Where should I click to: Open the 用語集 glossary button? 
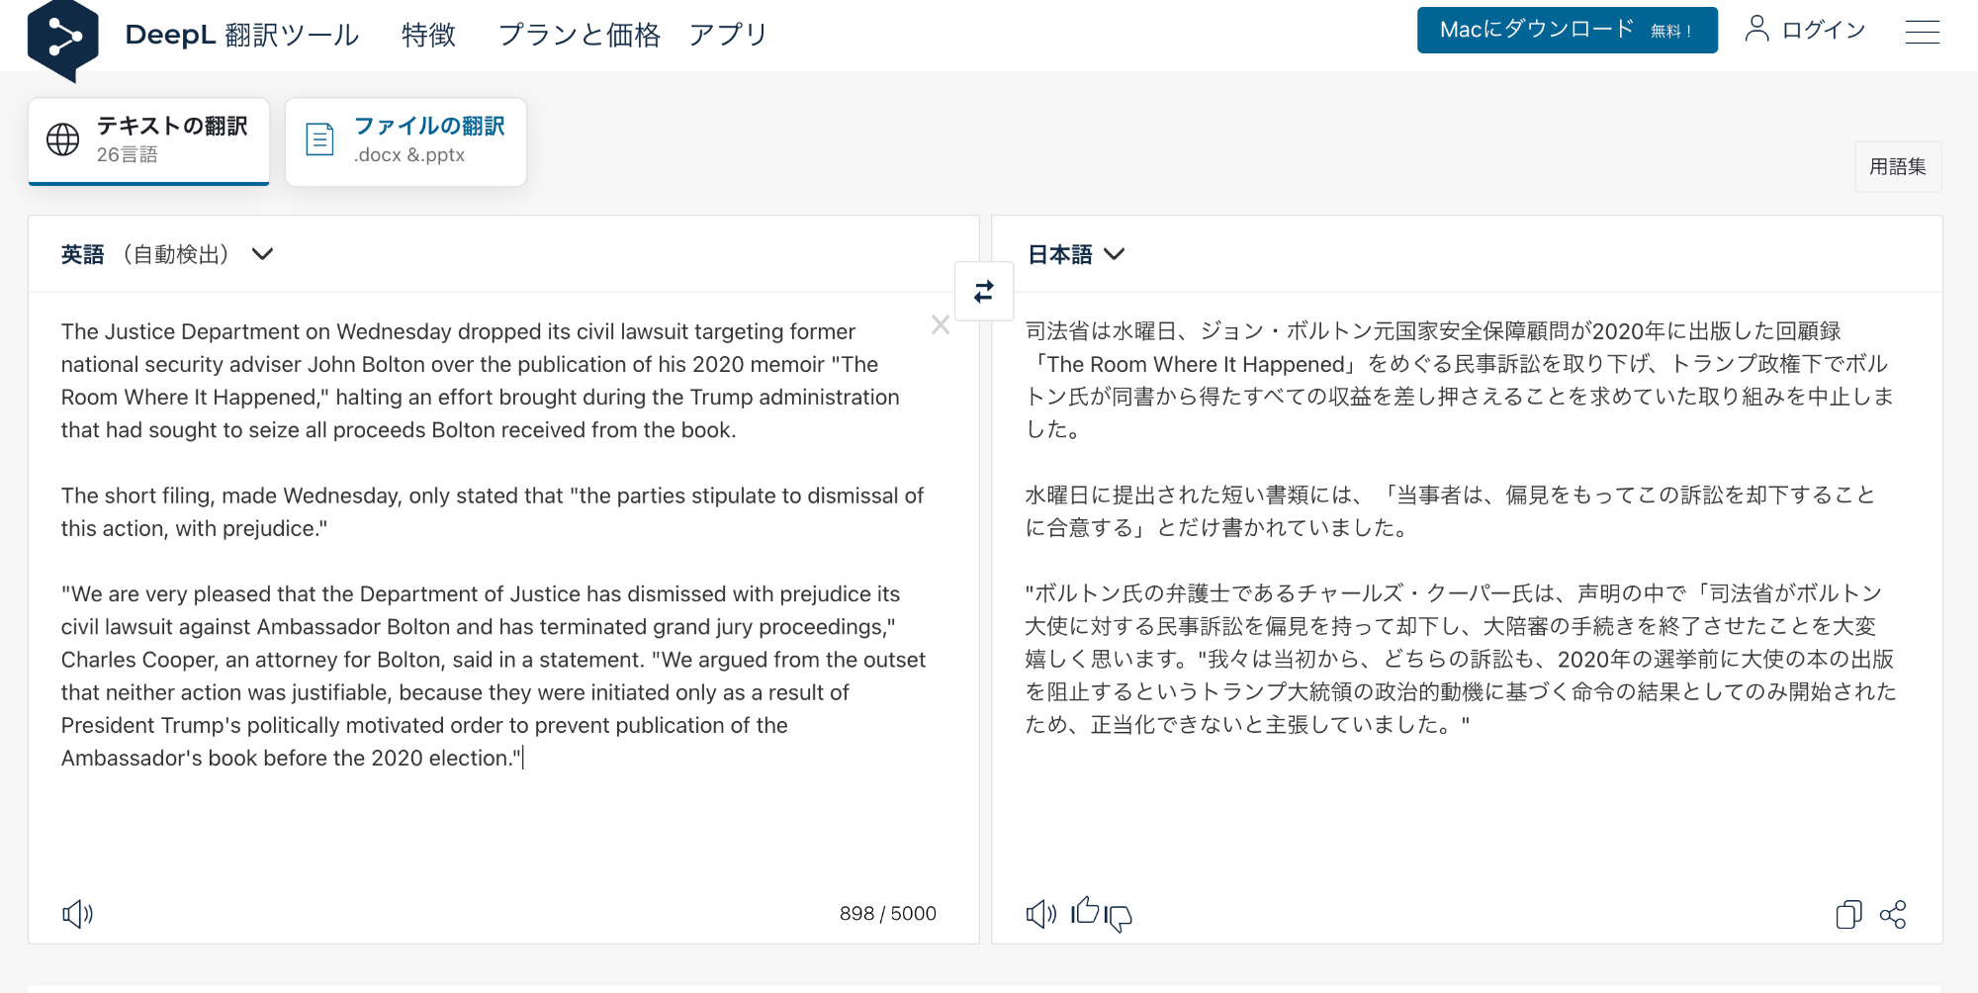tap(1898, 167)
